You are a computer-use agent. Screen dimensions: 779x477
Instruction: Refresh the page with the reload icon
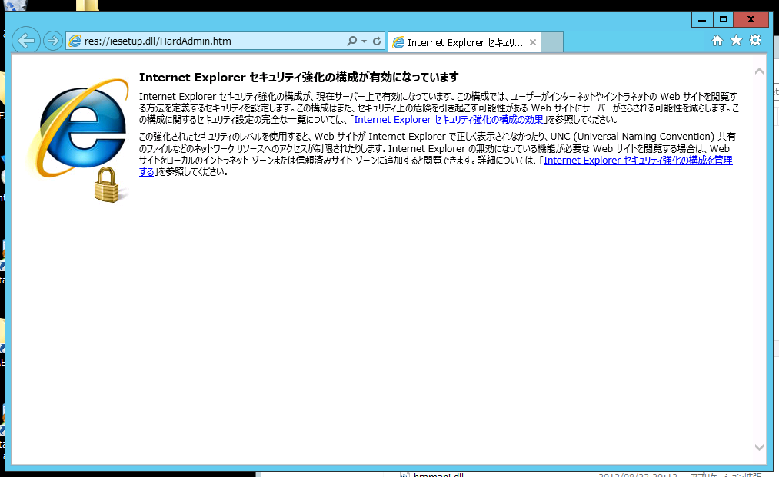[x=377, y=41]
